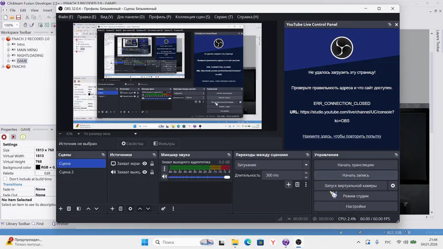Open Профиль menu in OBS
443x249 pixels.
160,17
